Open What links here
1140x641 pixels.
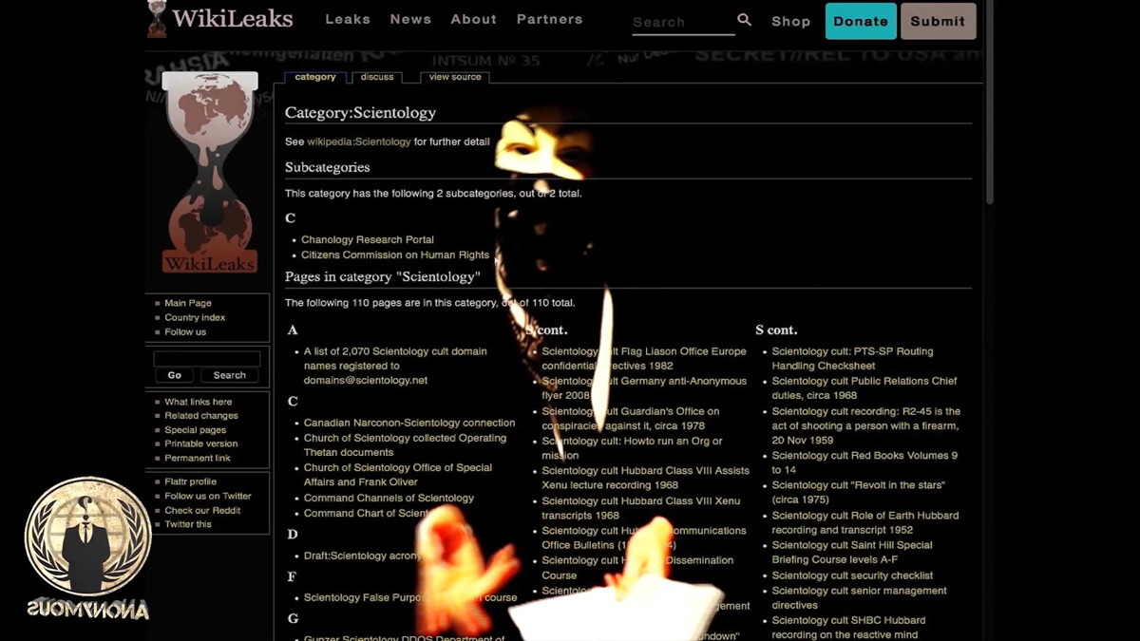coord(199,402)
